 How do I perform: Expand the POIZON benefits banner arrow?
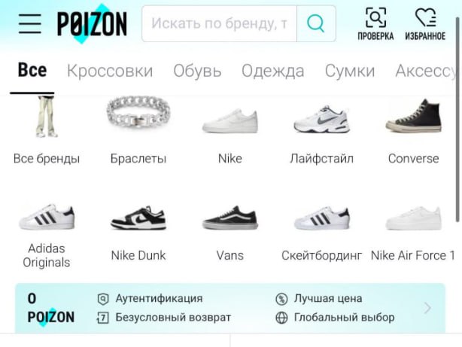[x=427, y=308]
